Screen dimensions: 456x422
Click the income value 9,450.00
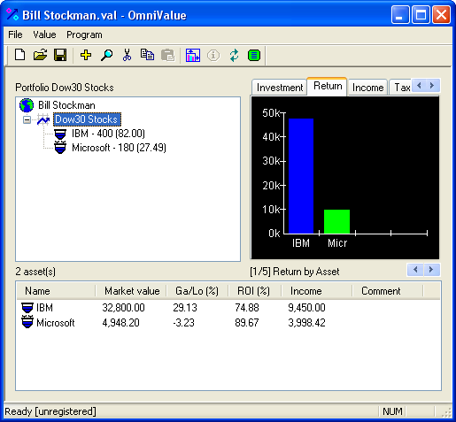306,308
